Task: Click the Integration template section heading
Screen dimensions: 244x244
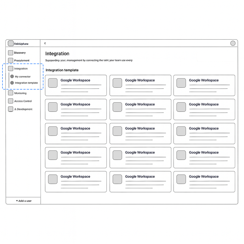Action: 62,70
